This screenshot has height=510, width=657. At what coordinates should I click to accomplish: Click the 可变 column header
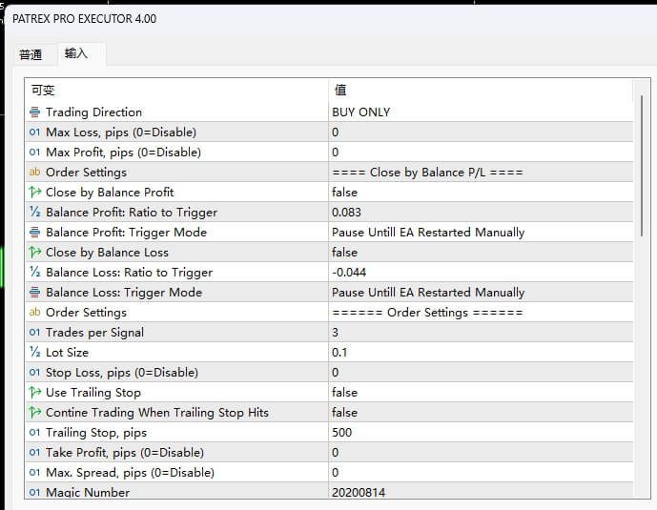[x=176, y=90]
